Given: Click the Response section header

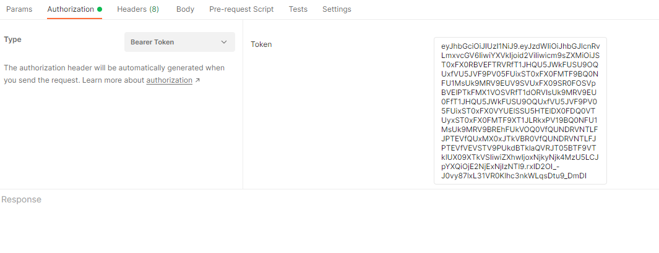Looking at the screenshot, I should coord(21,199).
